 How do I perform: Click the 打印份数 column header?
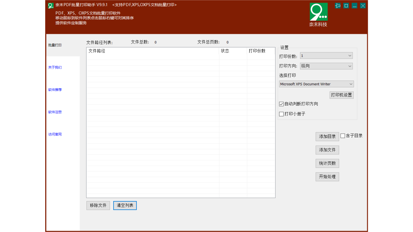click(261, 51)
